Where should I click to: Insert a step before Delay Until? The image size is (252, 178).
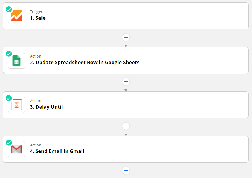(126, 82)
